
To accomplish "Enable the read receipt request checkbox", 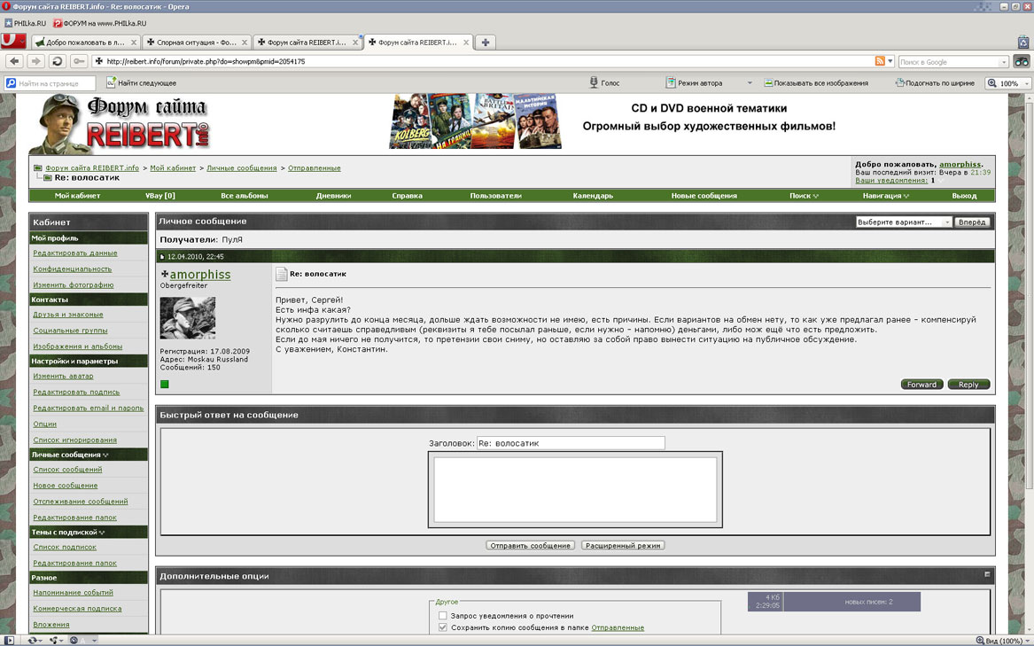I will point(443,615).
